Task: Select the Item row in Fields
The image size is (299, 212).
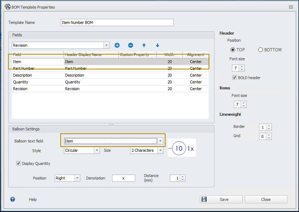Action: [x=110, y=61]
